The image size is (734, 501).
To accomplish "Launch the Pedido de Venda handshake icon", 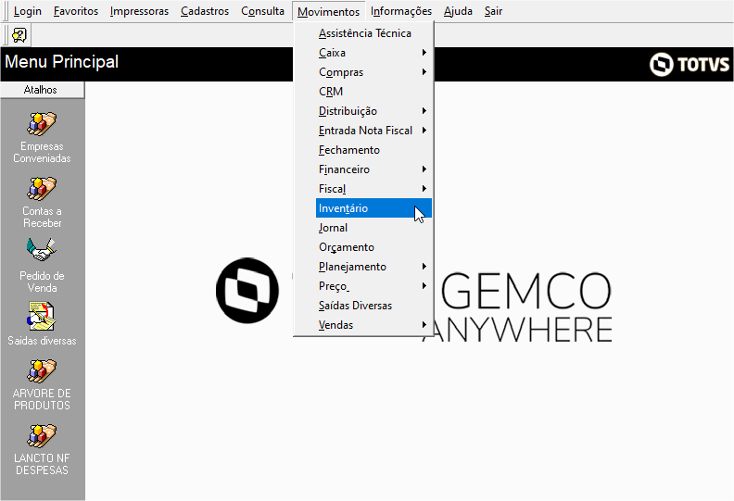I will click(x=42, y=250).
